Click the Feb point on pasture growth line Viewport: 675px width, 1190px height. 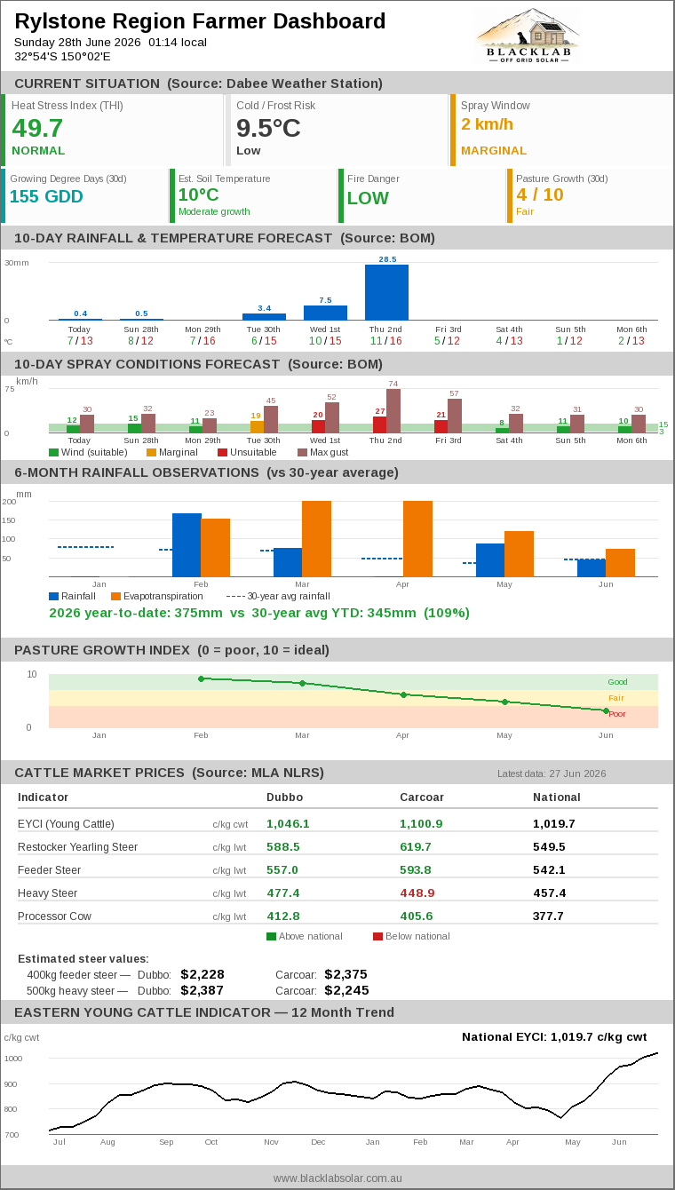(x=201, y=678)
